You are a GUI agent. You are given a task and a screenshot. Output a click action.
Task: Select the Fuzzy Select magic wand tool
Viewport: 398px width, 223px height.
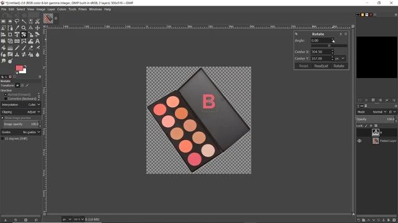(24, 22)
